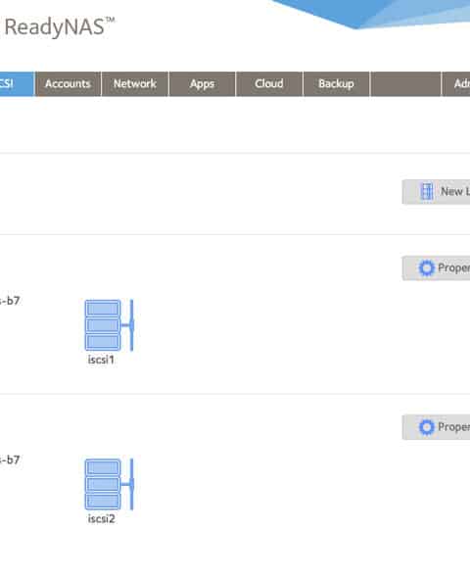The width and height of the screenshot is (470, 581).
Task: Click the iscsi2 label
Action: tap(101, 518)
